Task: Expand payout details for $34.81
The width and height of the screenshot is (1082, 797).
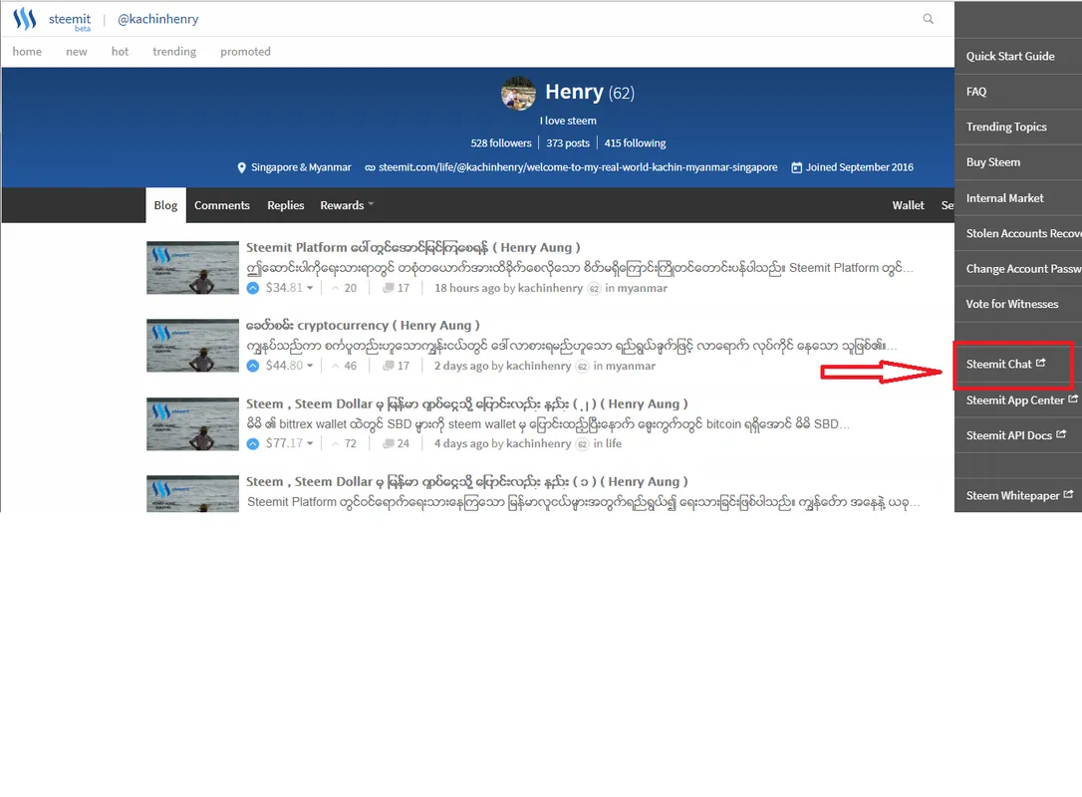Action: [x=310, y=288]
